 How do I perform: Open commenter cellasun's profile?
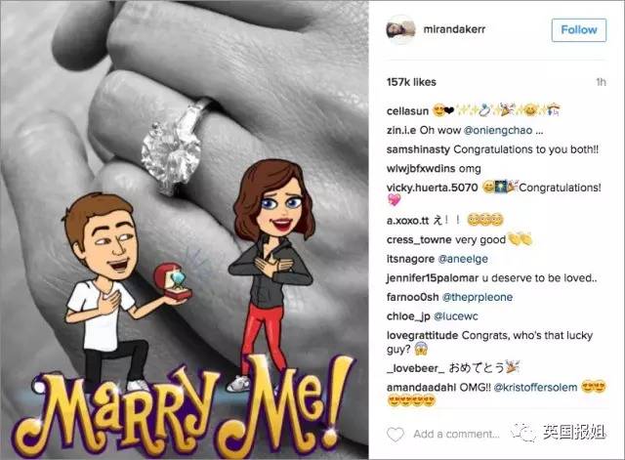click(407, 110)
